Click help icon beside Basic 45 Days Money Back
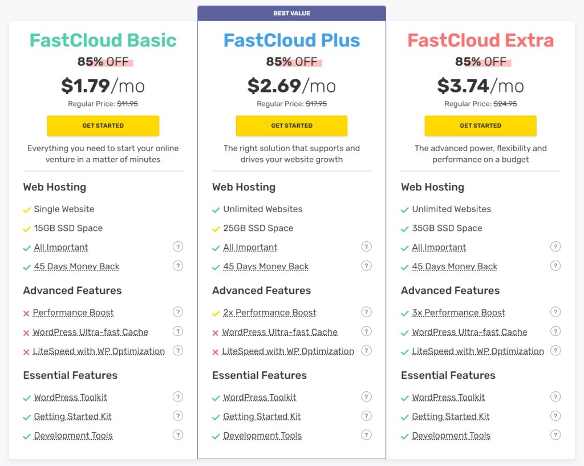This screenshot has height=466, width=584. 178,266
